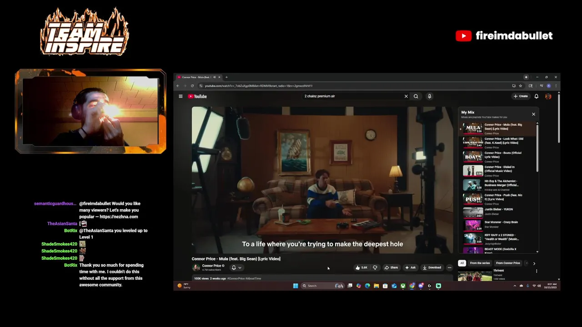Click the browser address bar URL
The width and height of the screenshot is (582, 327).
click(258, 86)
